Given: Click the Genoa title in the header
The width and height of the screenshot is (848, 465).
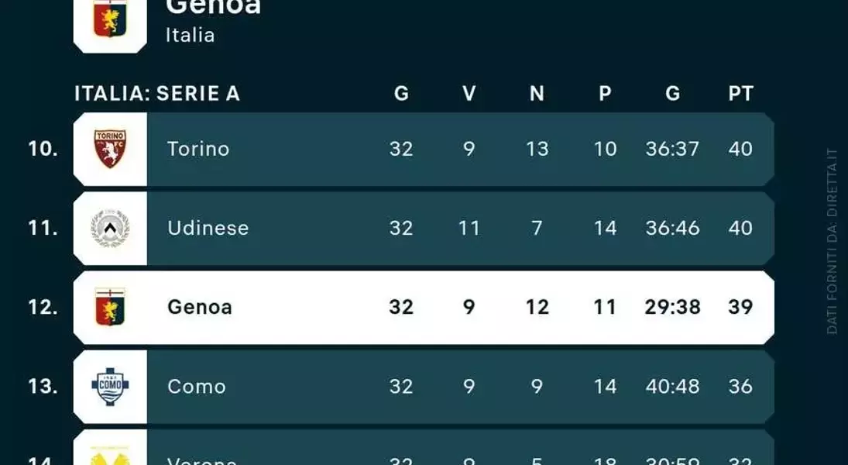Looking at the screenshot, I should point(213,7).
